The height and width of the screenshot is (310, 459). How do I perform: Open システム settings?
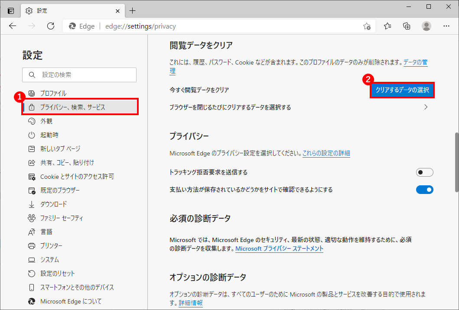pyautogui.click(x=79, y=260)
